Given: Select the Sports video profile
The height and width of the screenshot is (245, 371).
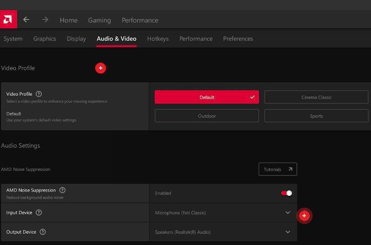Looking at the screenshot, I should tap(316, 116).
